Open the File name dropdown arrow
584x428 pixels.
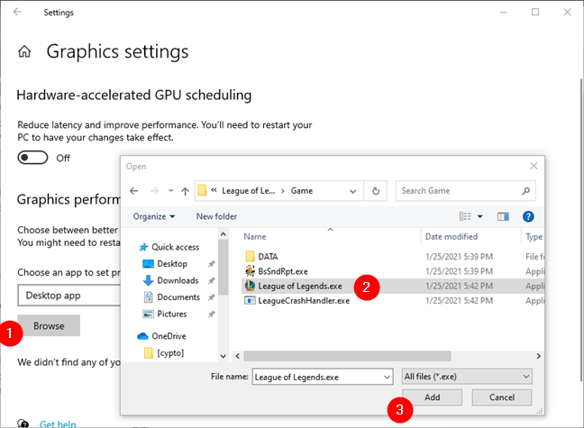387,377
